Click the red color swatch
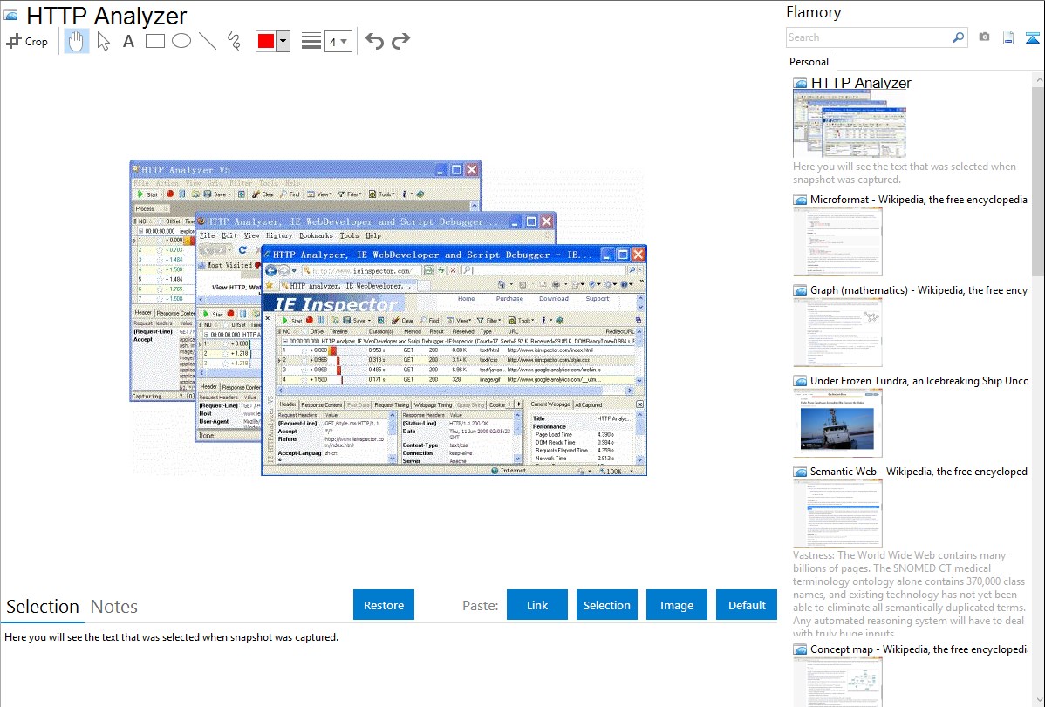The height and width of the screenshot is (707, 1045). pos(266,41)
